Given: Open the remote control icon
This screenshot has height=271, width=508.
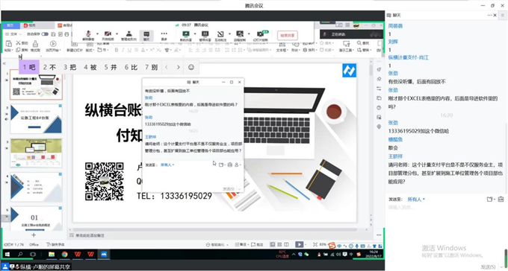Looking at the screenshot, I should (240, 34).
